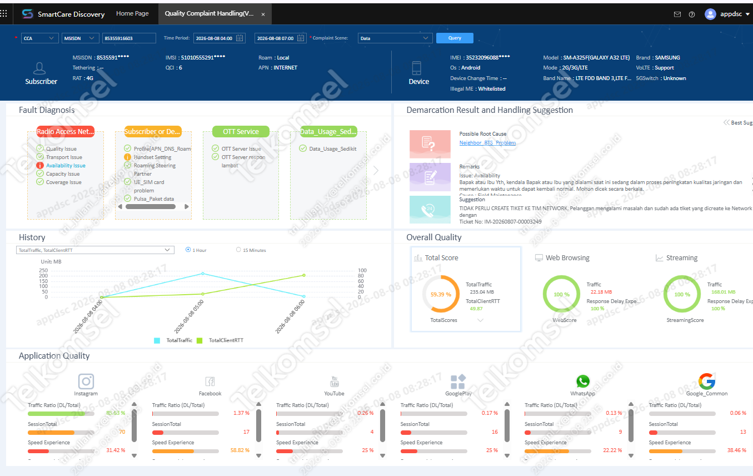Image resolution: width=753 pixels, height=476 pixels.
Task: Click the WhatsApp app icon
Action: tap(582, 381)
